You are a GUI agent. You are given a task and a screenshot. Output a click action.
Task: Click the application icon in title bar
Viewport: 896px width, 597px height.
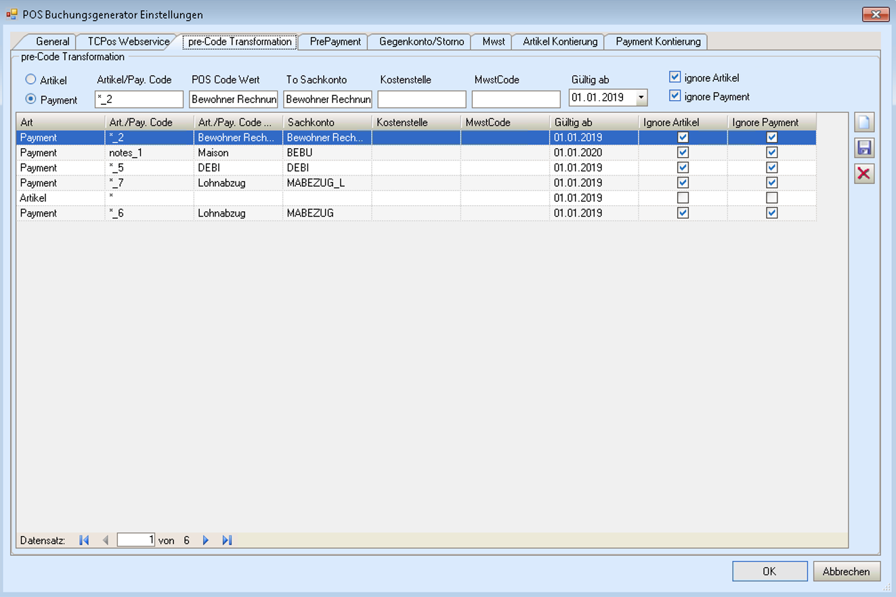point(12,14)
